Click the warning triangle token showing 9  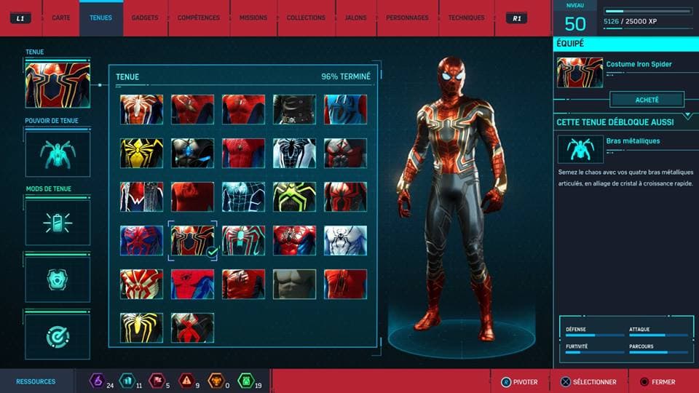coord(187,381)
